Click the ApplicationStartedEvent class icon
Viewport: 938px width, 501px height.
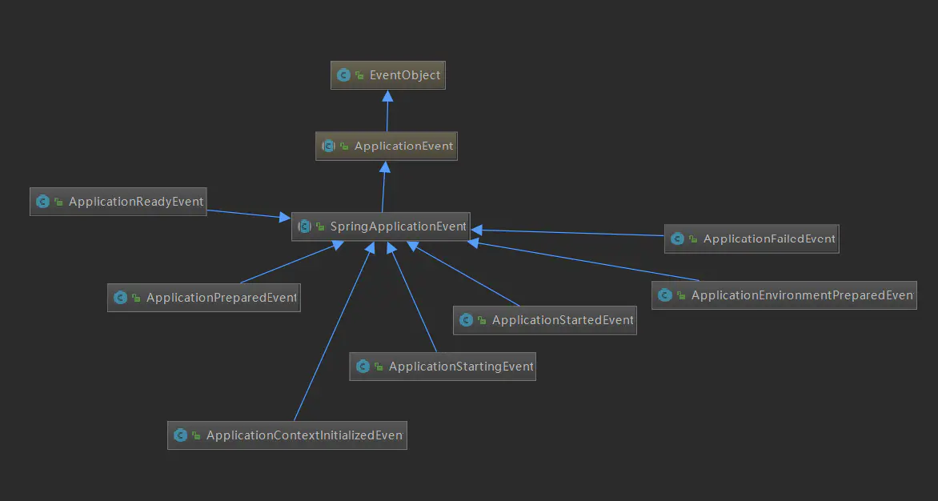click(x=466, y=320)
